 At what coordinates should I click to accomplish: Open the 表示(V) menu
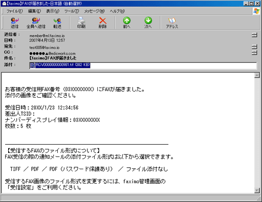click(x=53, y=11)
